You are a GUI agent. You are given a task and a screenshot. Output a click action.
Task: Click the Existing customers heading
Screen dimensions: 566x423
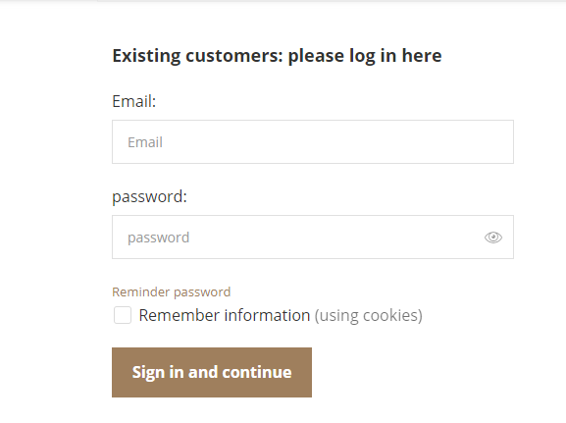(277, 56)
